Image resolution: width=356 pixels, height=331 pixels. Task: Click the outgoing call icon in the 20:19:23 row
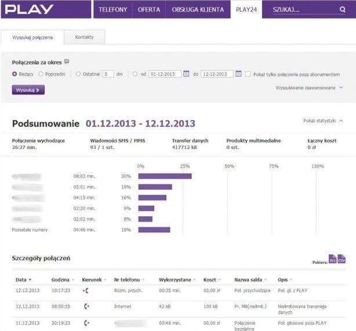(x=86, y=323)
